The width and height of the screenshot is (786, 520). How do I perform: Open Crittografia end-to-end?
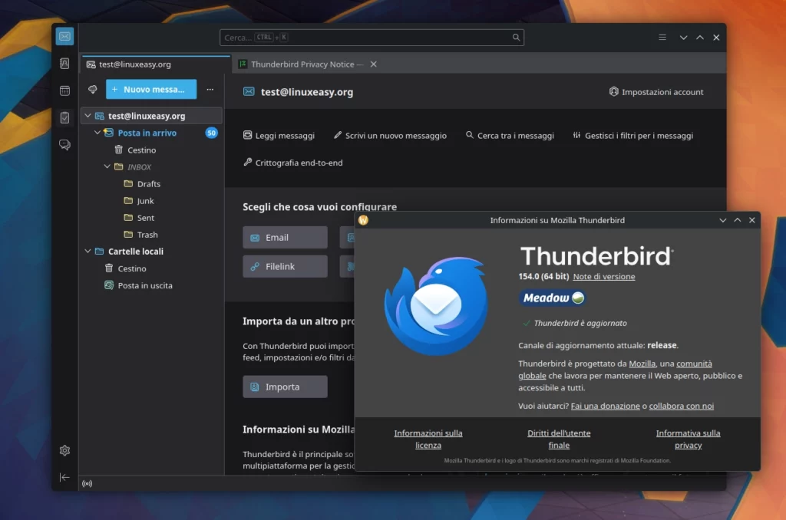292,163
